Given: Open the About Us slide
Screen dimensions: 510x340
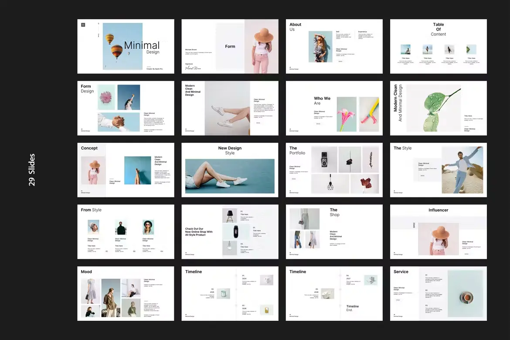Looking at the screenshot, I should coord(334,46).
